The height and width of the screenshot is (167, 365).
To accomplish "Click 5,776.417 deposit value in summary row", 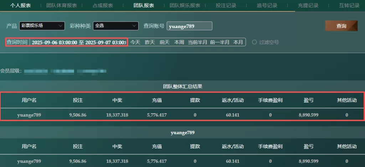I will click(157, 115).
